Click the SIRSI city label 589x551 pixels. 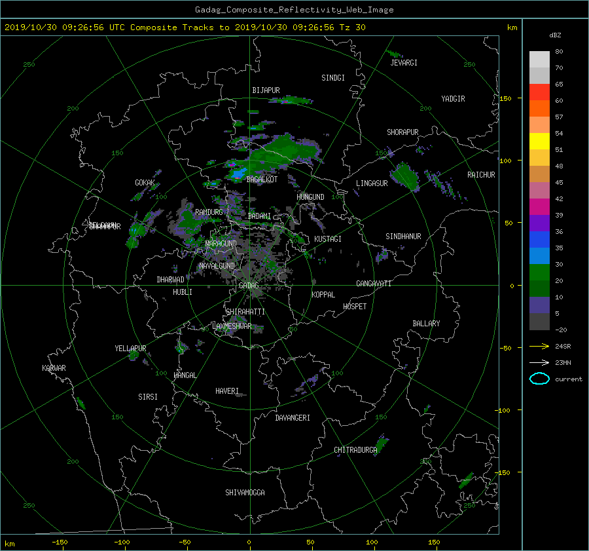(148, 397)
